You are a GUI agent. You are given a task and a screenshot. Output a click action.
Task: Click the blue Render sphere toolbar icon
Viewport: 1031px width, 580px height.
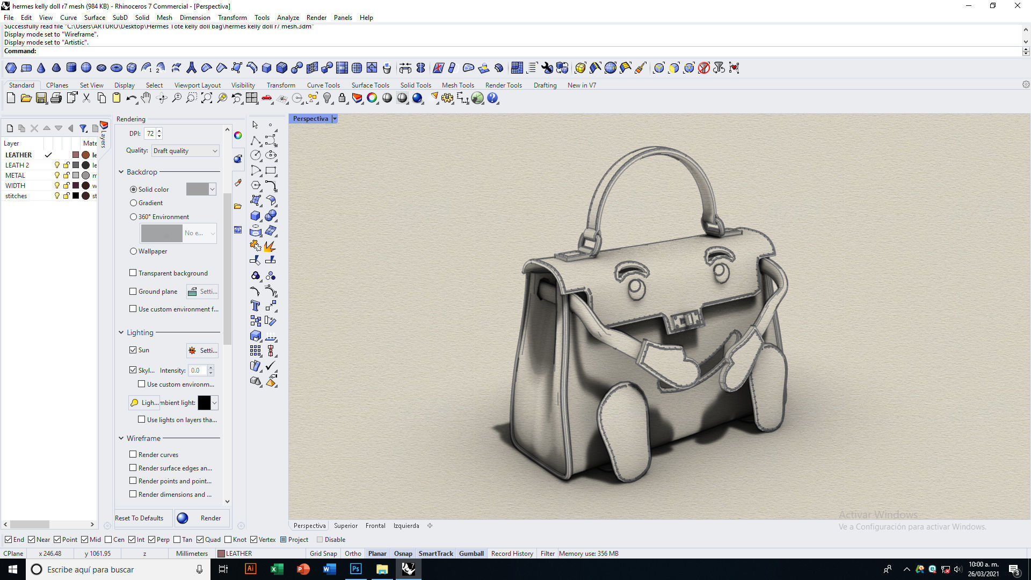(x=417, y=98)
